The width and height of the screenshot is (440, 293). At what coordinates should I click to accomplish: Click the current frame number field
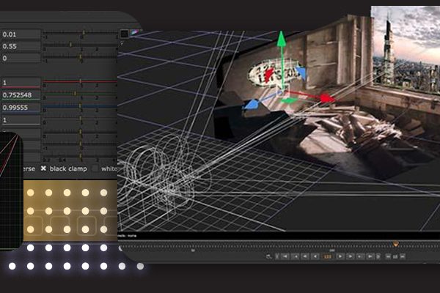(x=327, y=257)
